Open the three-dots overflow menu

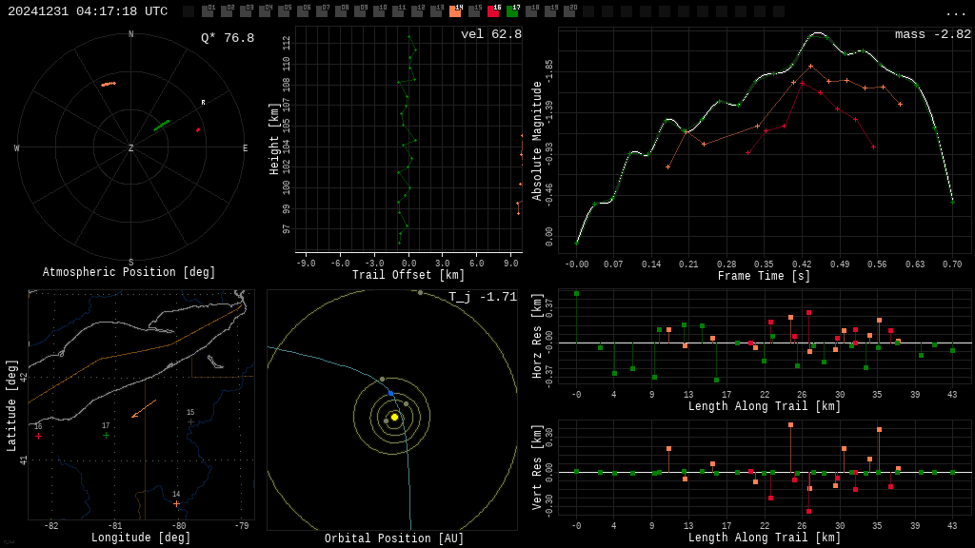tap(954, 13)
